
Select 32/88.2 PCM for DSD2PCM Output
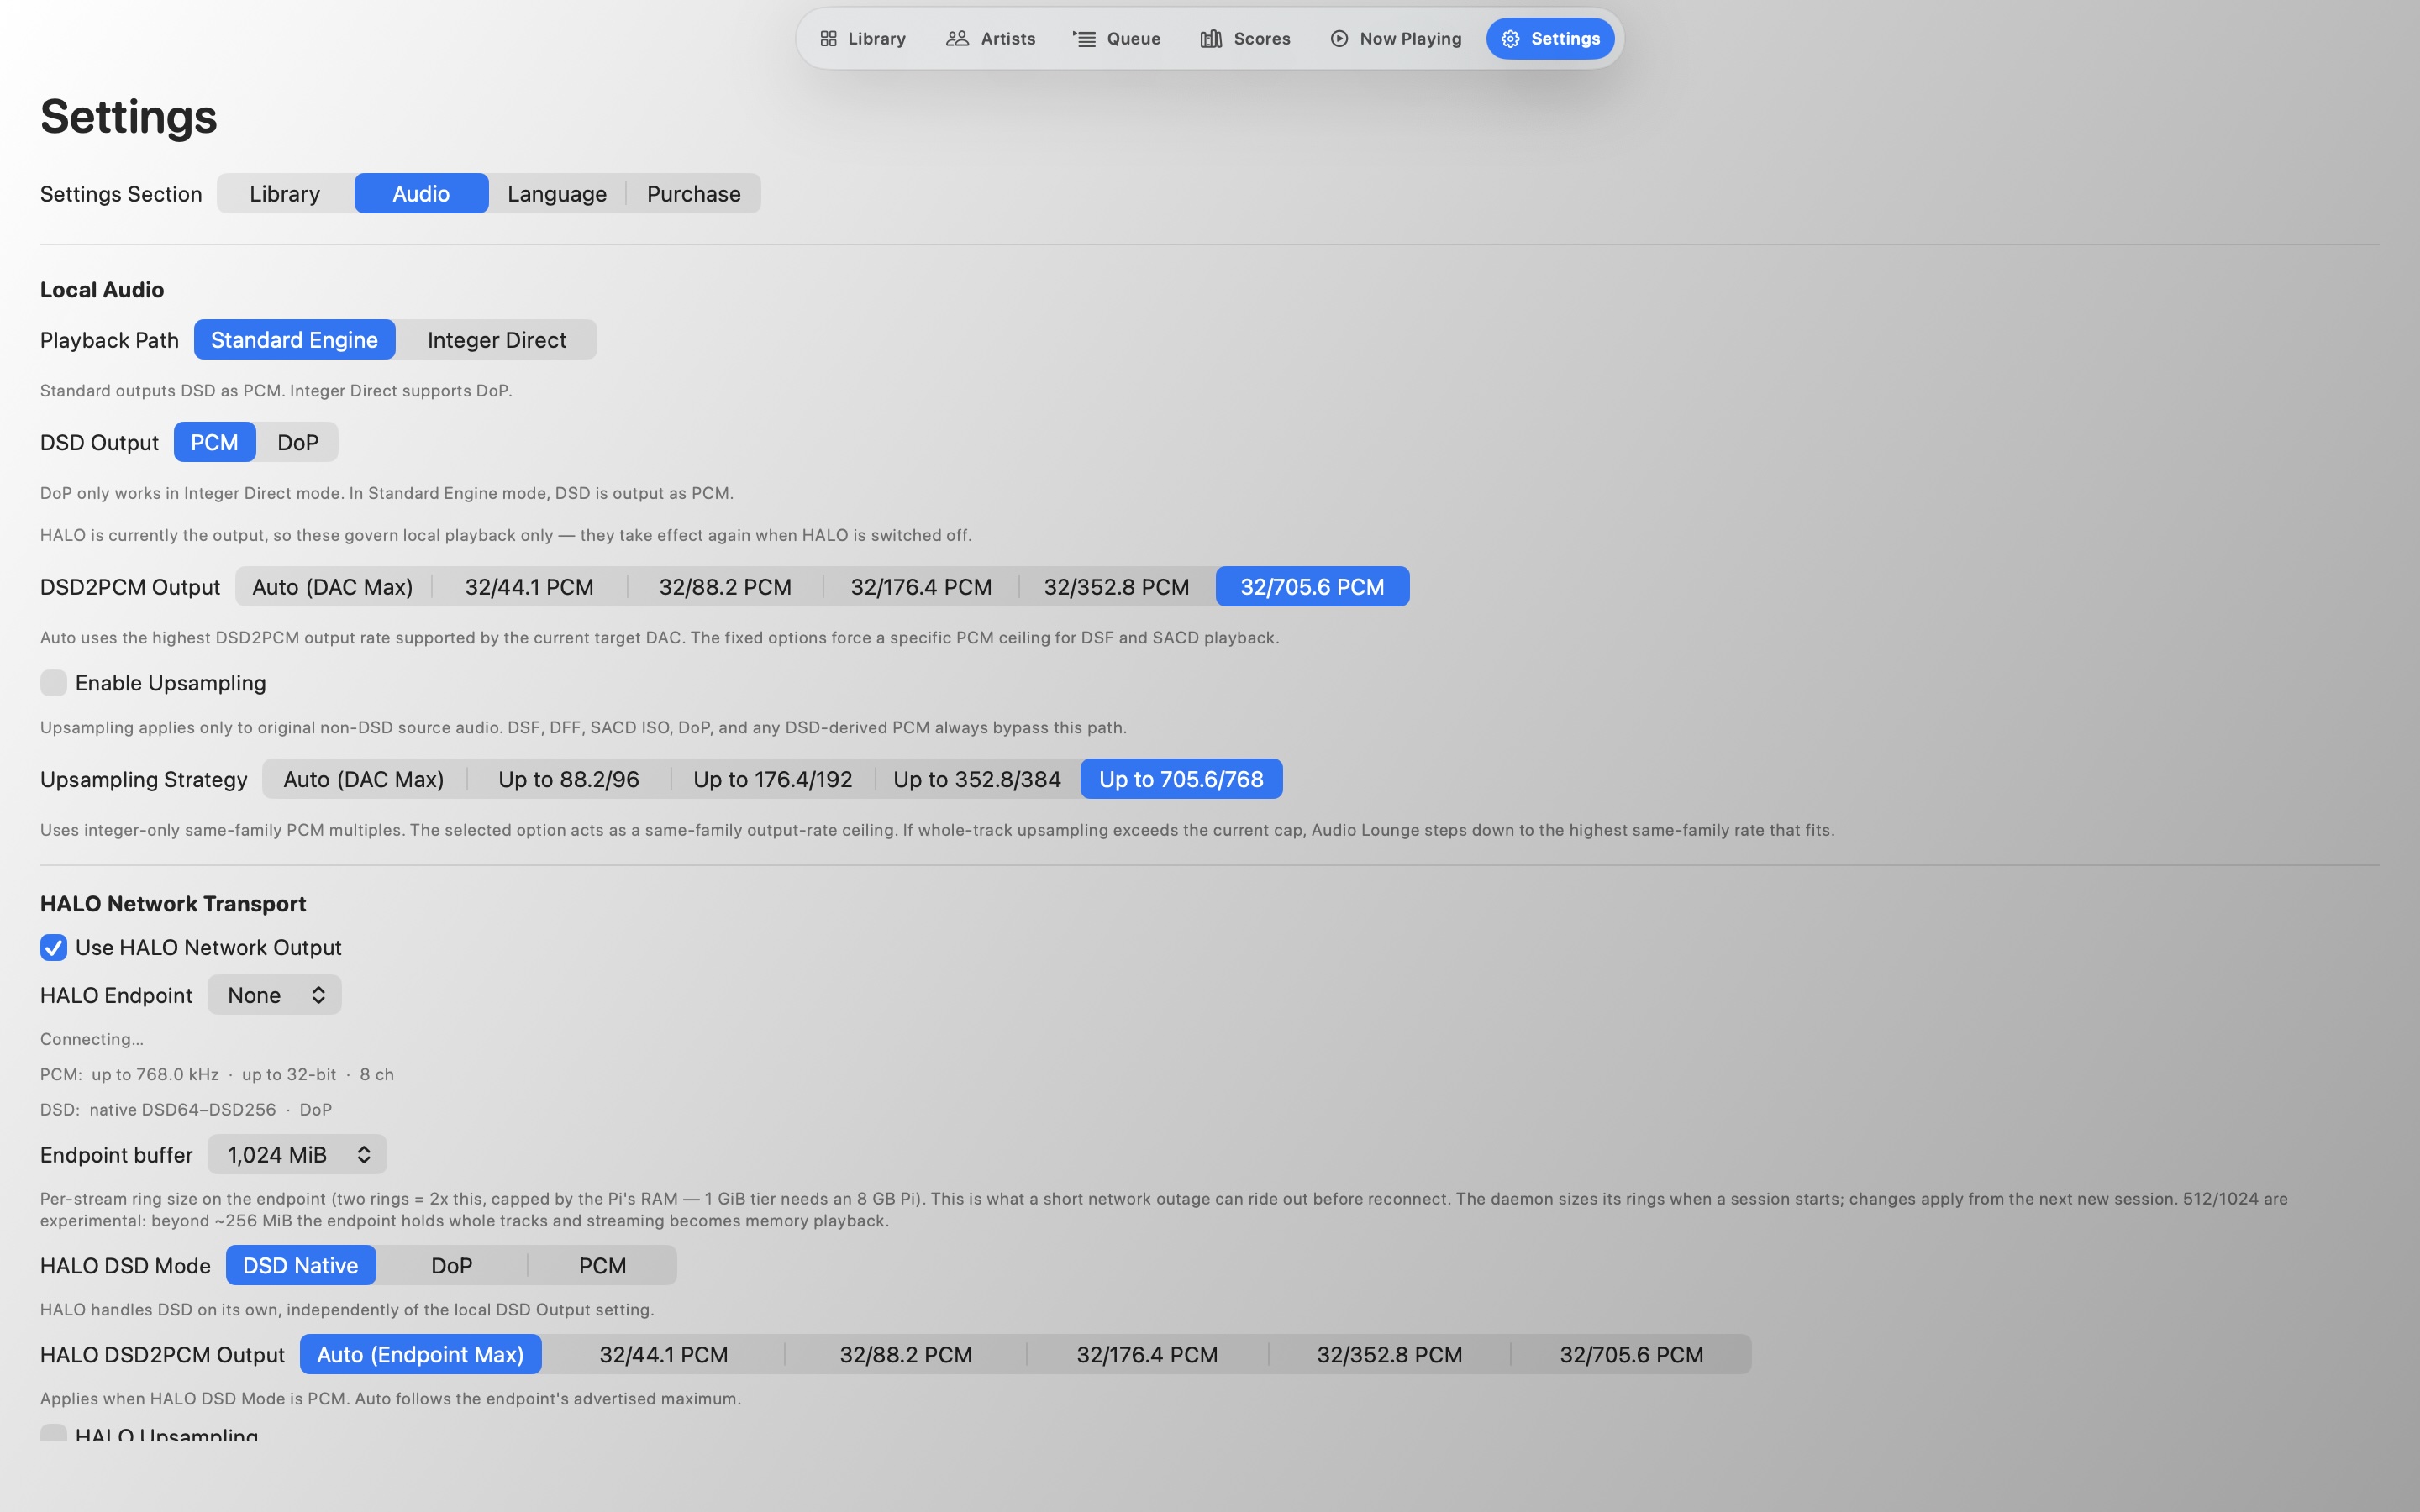[725, 587]
